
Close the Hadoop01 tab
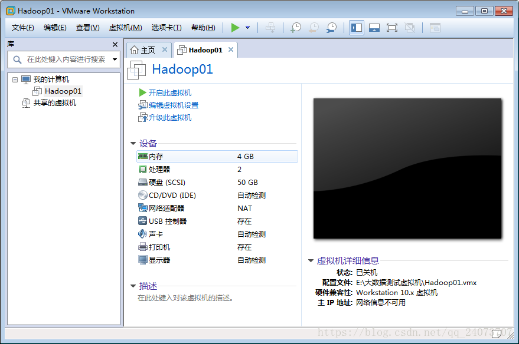click(231, 49)
